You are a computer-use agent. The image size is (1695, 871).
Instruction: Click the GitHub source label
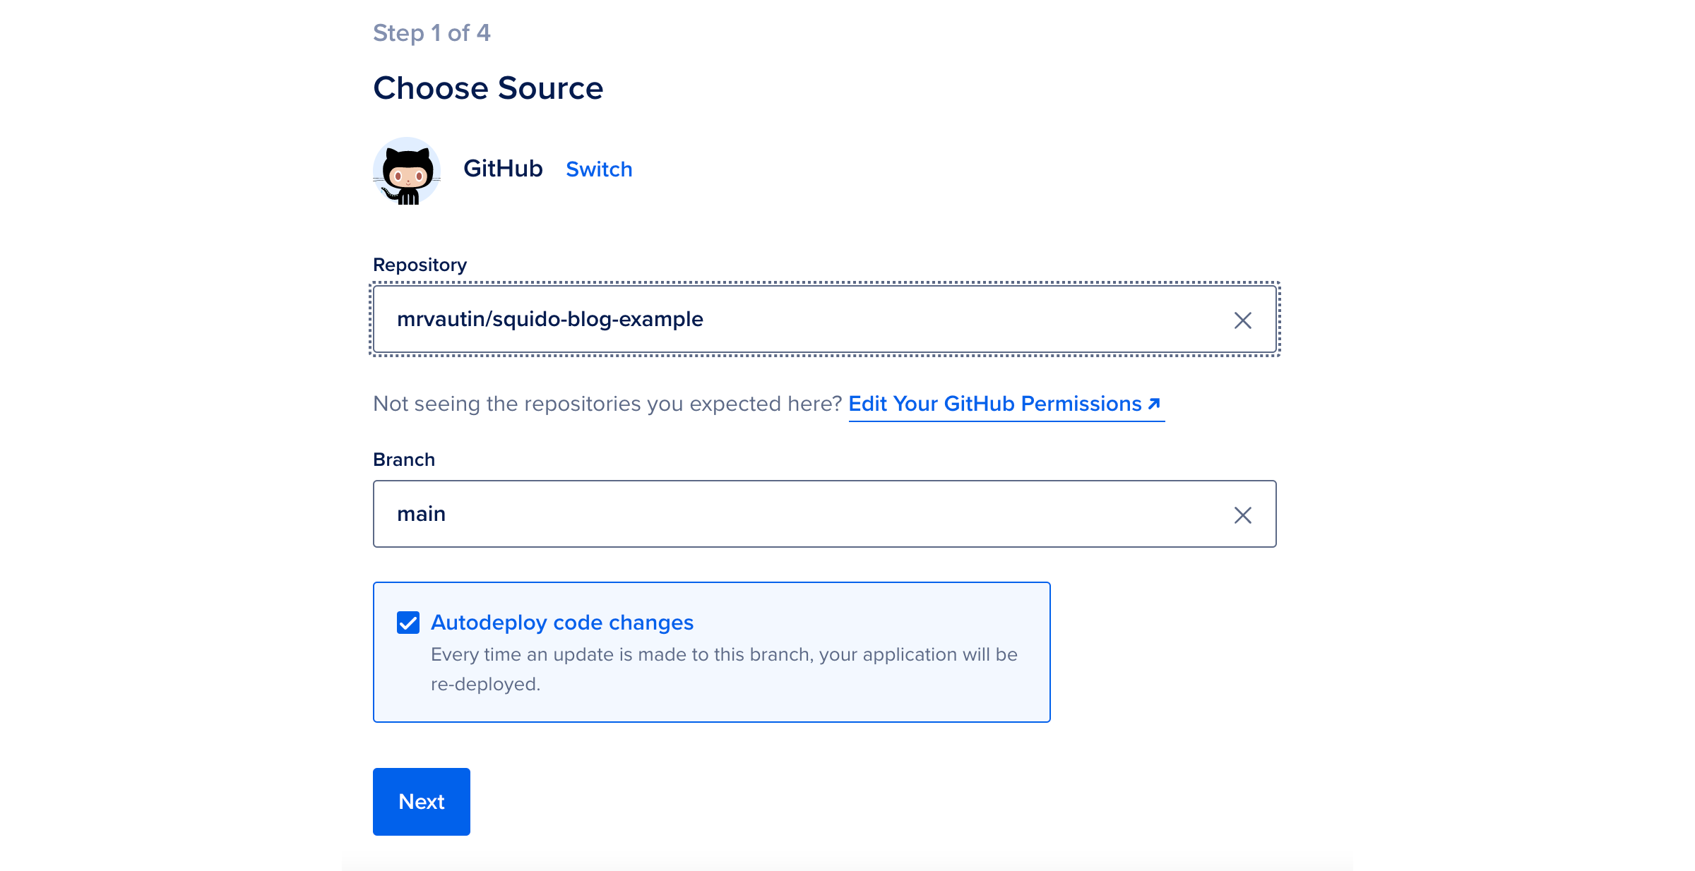tap(503, 169)
